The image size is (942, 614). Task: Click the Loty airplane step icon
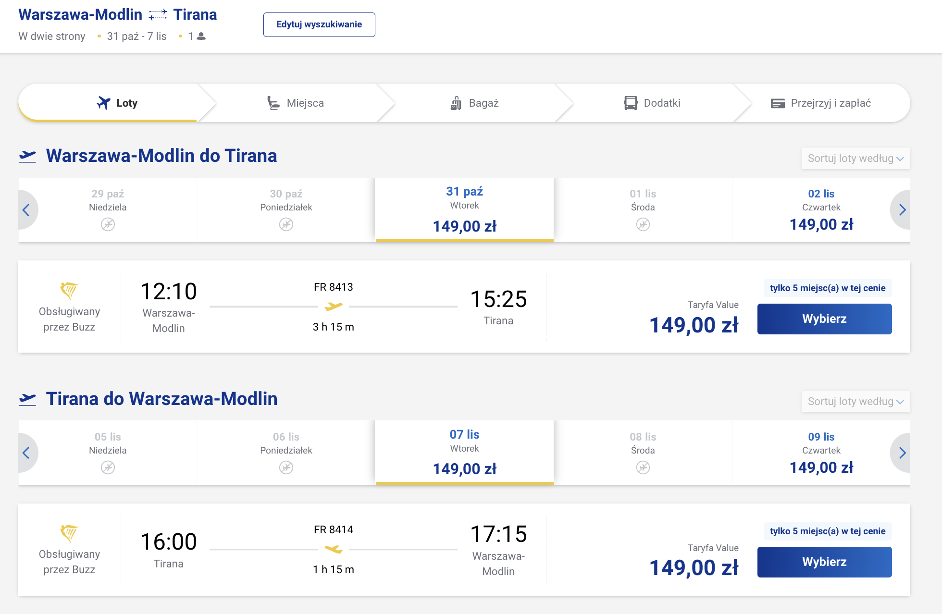pos(103,103)
